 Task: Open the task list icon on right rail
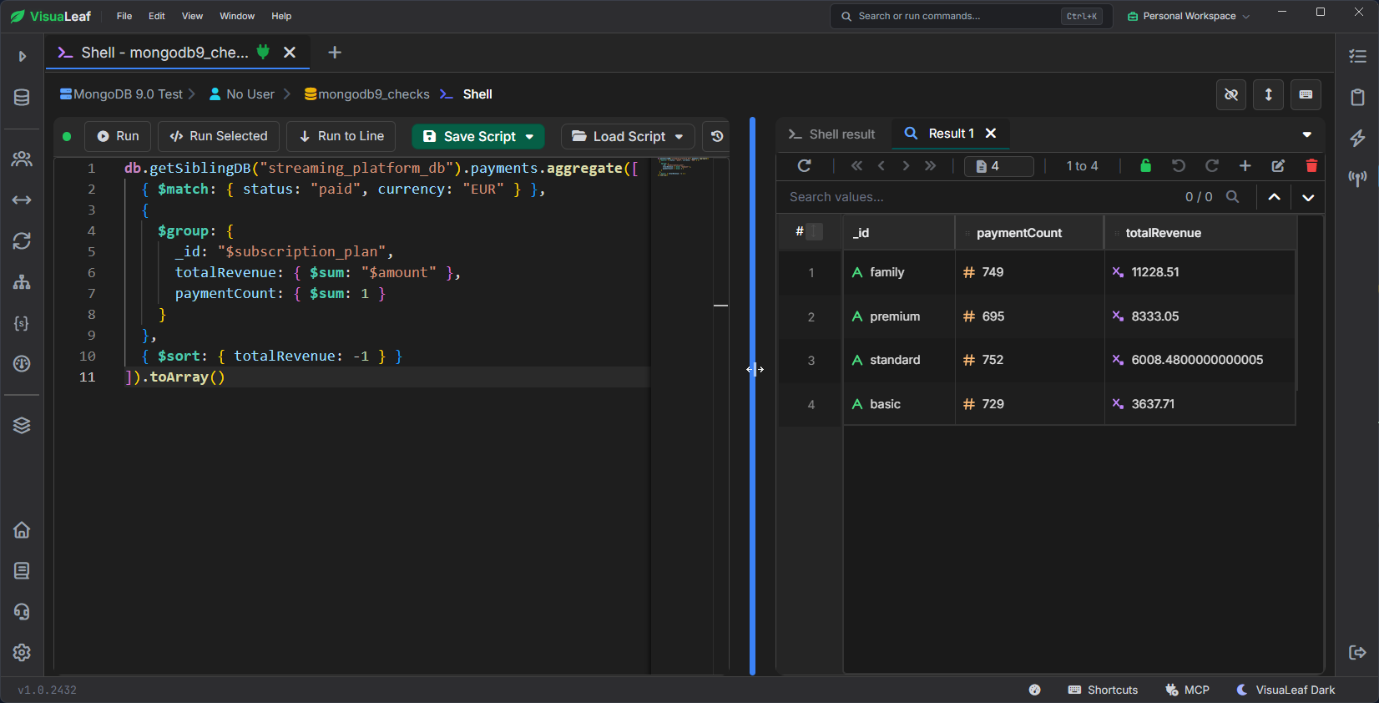point(1357,57)
